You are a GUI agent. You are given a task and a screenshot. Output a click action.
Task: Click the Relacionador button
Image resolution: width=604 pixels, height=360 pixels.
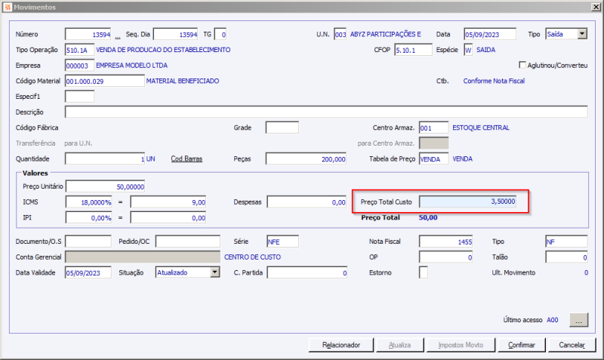(341, 345)
